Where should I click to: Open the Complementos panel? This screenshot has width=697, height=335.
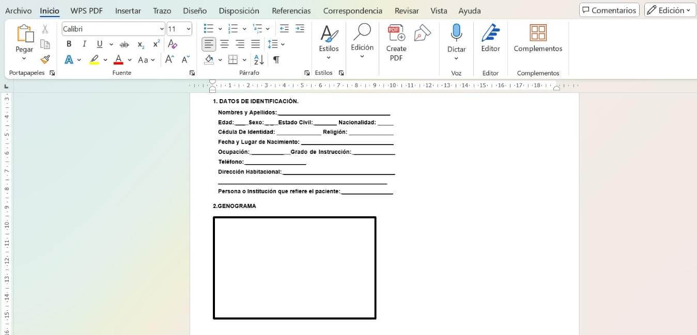(537, 39)
